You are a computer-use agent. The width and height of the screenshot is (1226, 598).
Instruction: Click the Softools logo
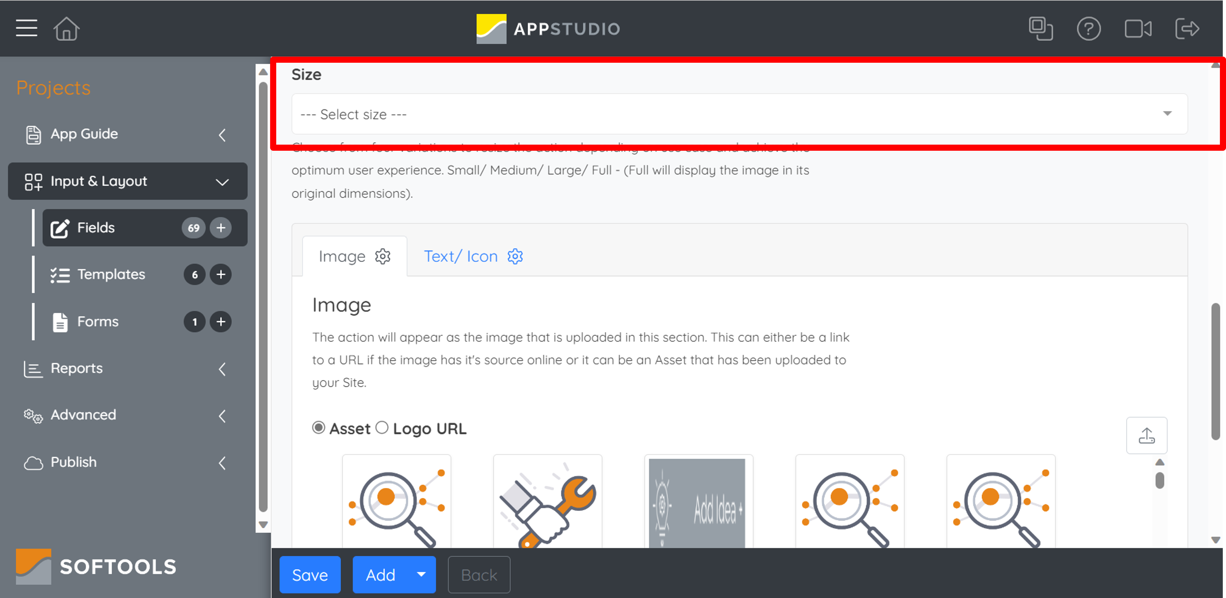pos(96,566)
